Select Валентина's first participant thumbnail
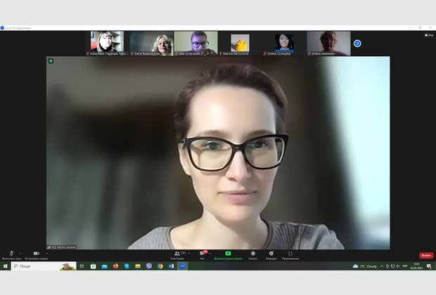 click(x=107, y=44)
